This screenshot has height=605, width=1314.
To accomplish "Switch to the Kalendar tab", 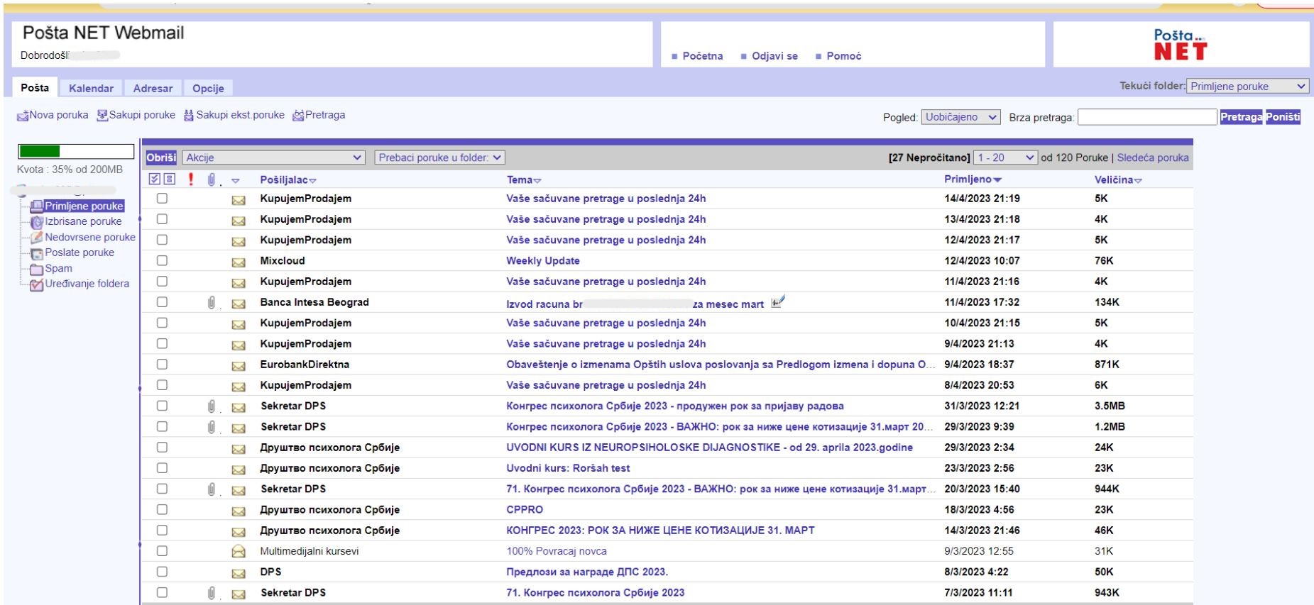I will click(91, 88).
